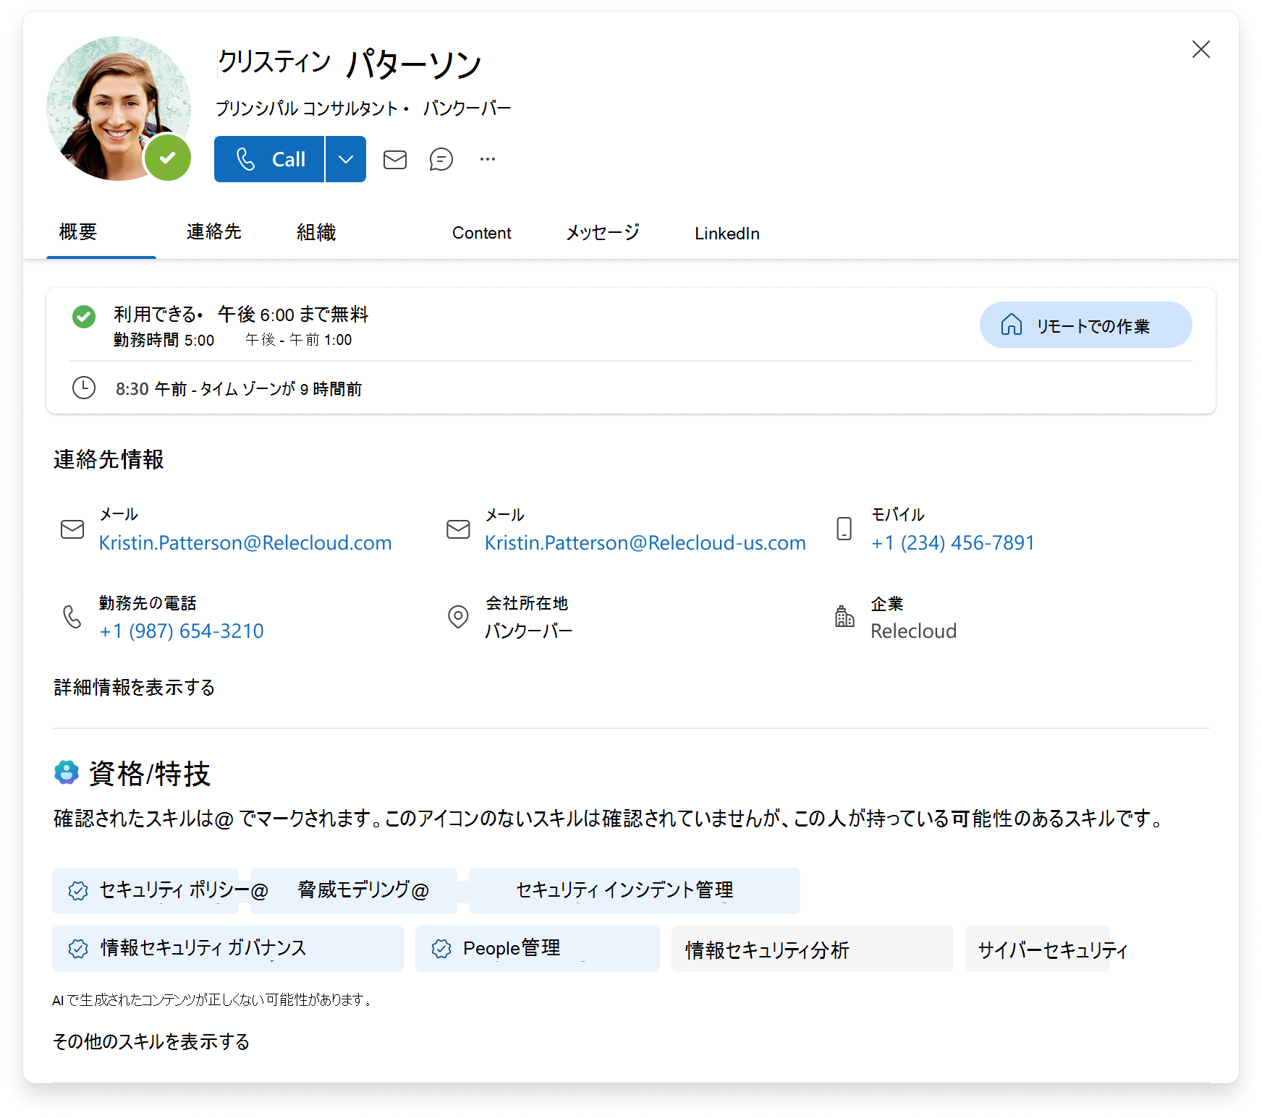Close the profile card
1262x1118 pixels.
pos(1201,49)
